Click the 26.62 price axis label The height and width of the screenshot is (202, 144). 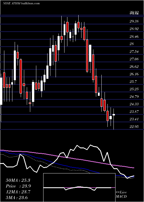134,67
